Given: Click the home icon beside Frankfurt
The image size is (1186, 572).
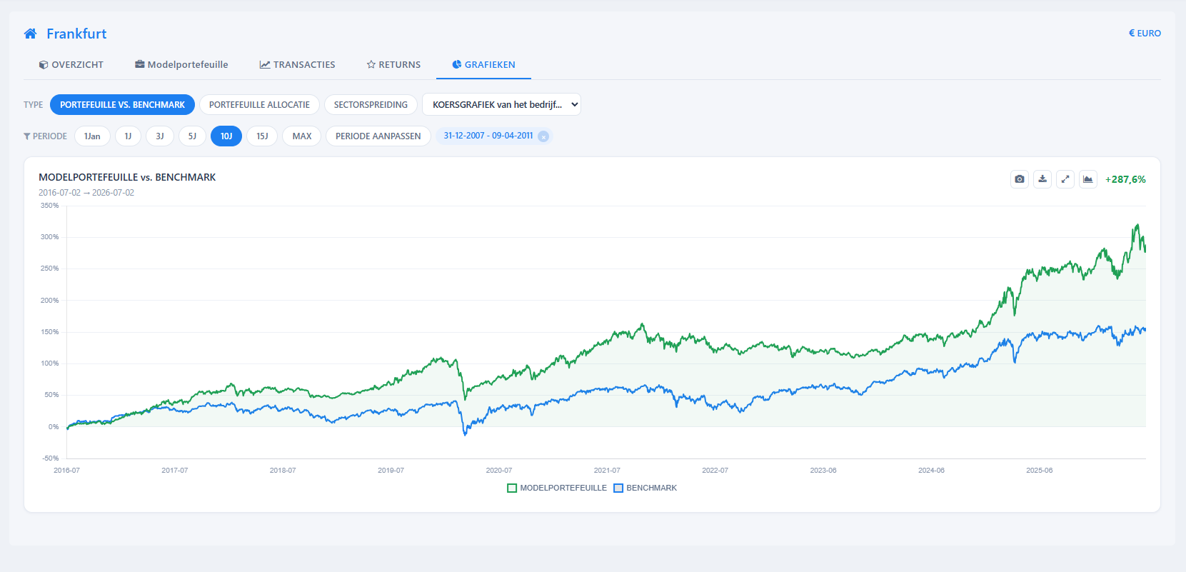Looking at the screenshot, I should tap(30, 34).
